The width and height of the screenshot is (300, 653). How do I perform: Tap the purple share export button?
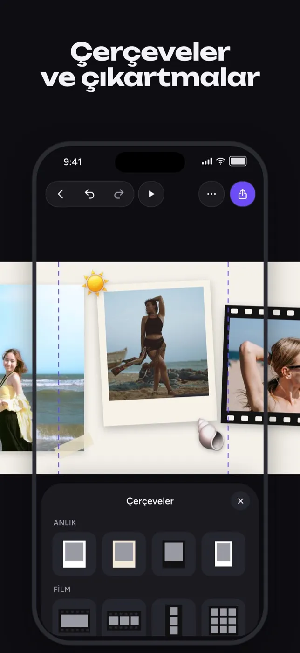tap(243, 194)
